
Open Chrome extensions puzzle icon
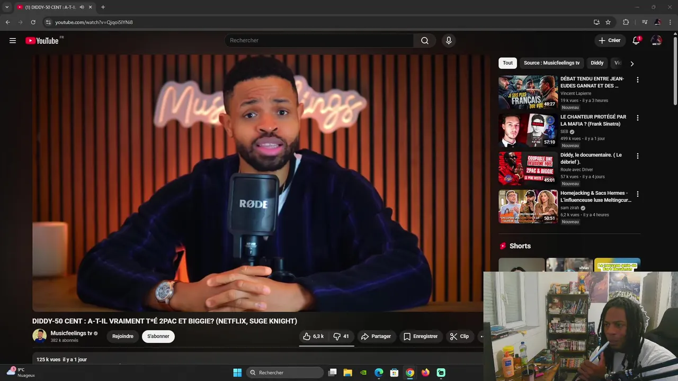point(626,22)
